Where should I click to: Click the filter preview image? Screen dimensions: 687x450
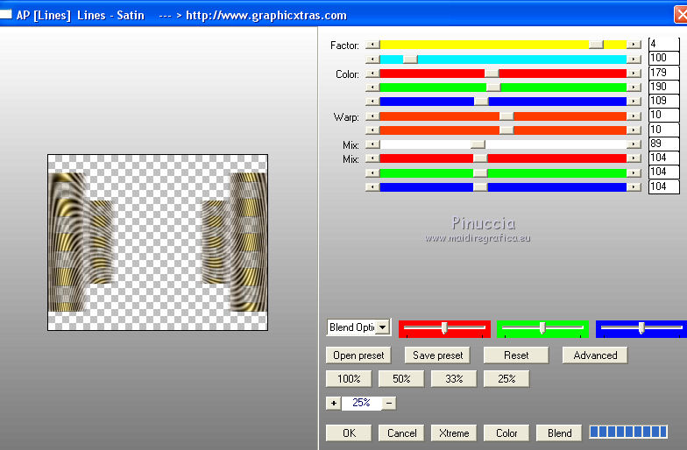click(158, 242)
